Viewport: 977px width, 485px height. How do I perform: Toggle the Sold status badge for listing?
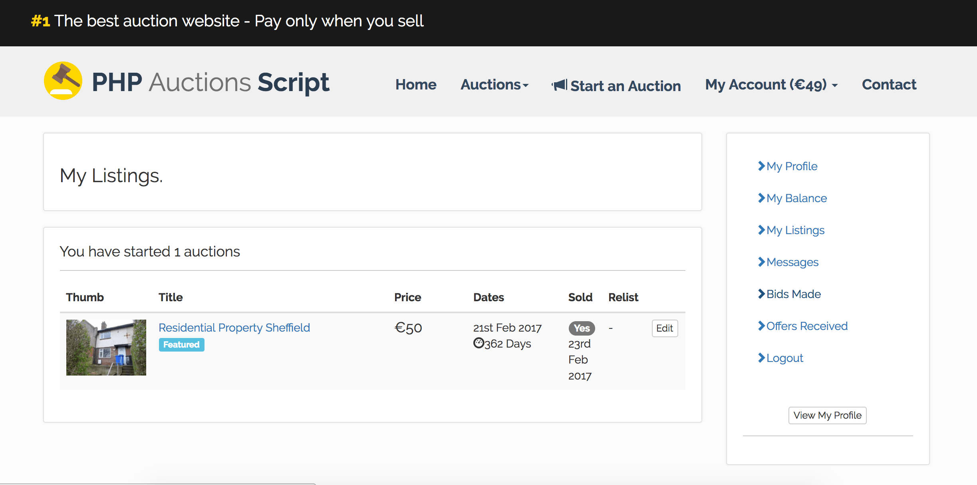coord(579,327)
